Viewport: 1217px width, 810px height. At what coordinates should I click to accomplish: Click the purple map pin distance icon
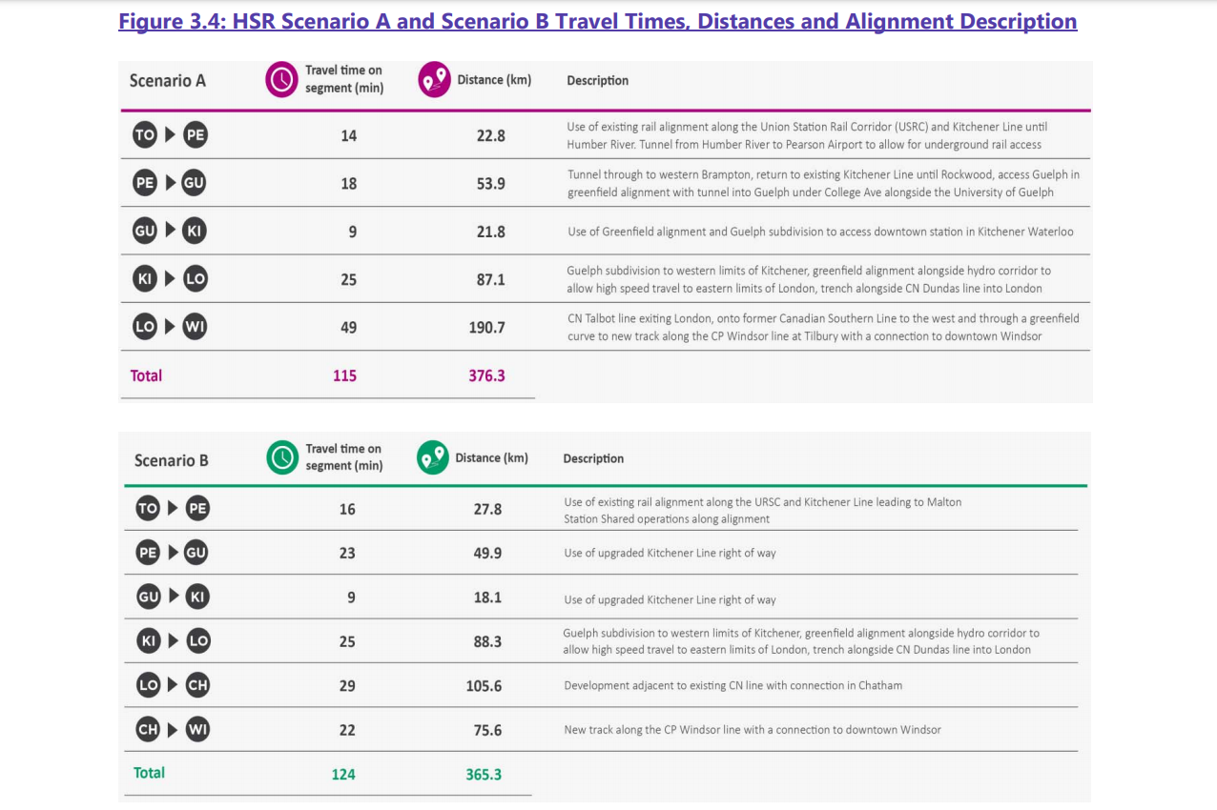click(434, 80)
